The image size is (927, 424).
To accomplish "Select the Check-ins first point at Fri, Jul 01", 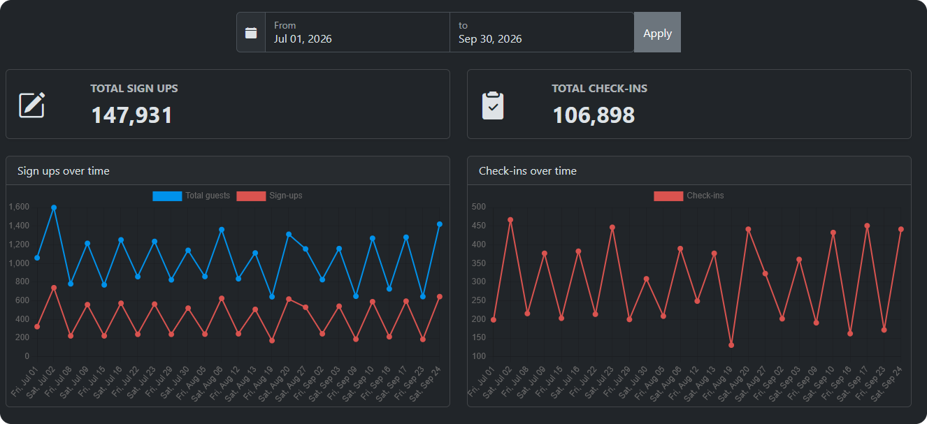I will coord(494,320).
